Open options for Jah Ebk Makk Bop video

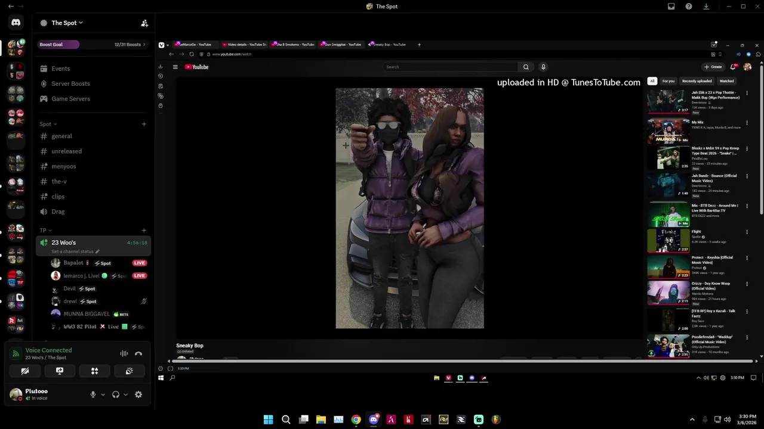point(747,93)
